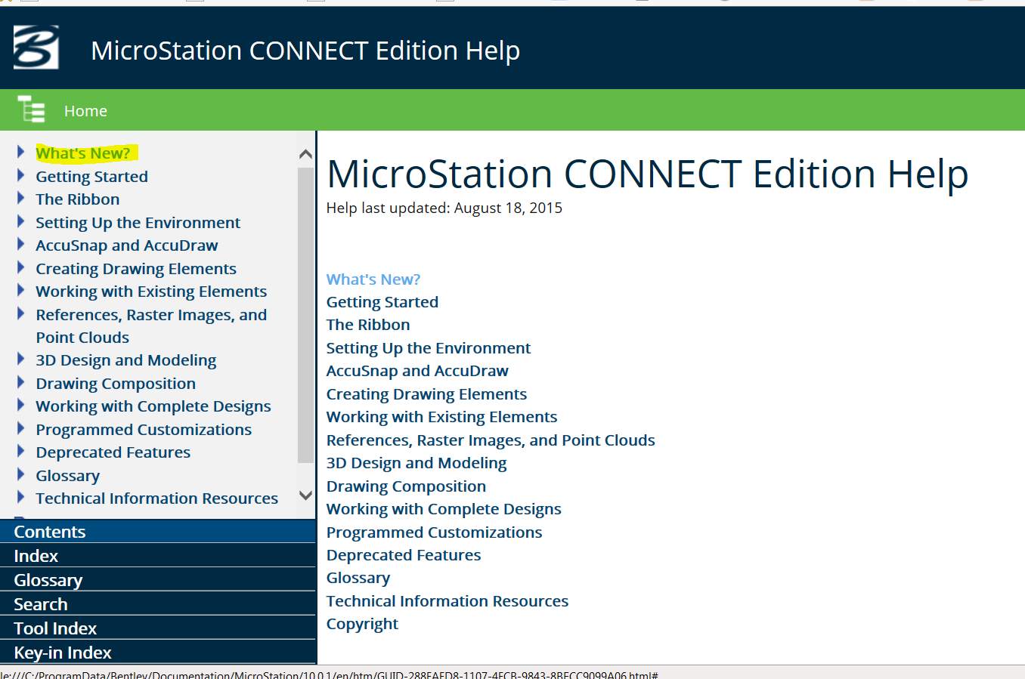
Task: Switch to the Contents tab
Action: (x=157, y=531)
